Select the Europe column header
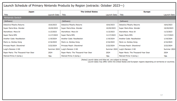 tap(147, 12)
